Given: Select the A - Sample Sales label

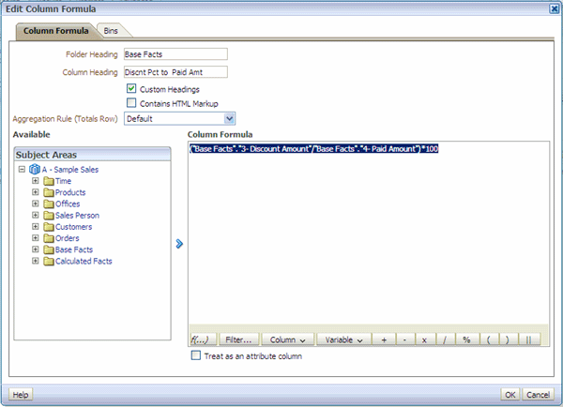Looking at the screenshot, I should (70, 170).
